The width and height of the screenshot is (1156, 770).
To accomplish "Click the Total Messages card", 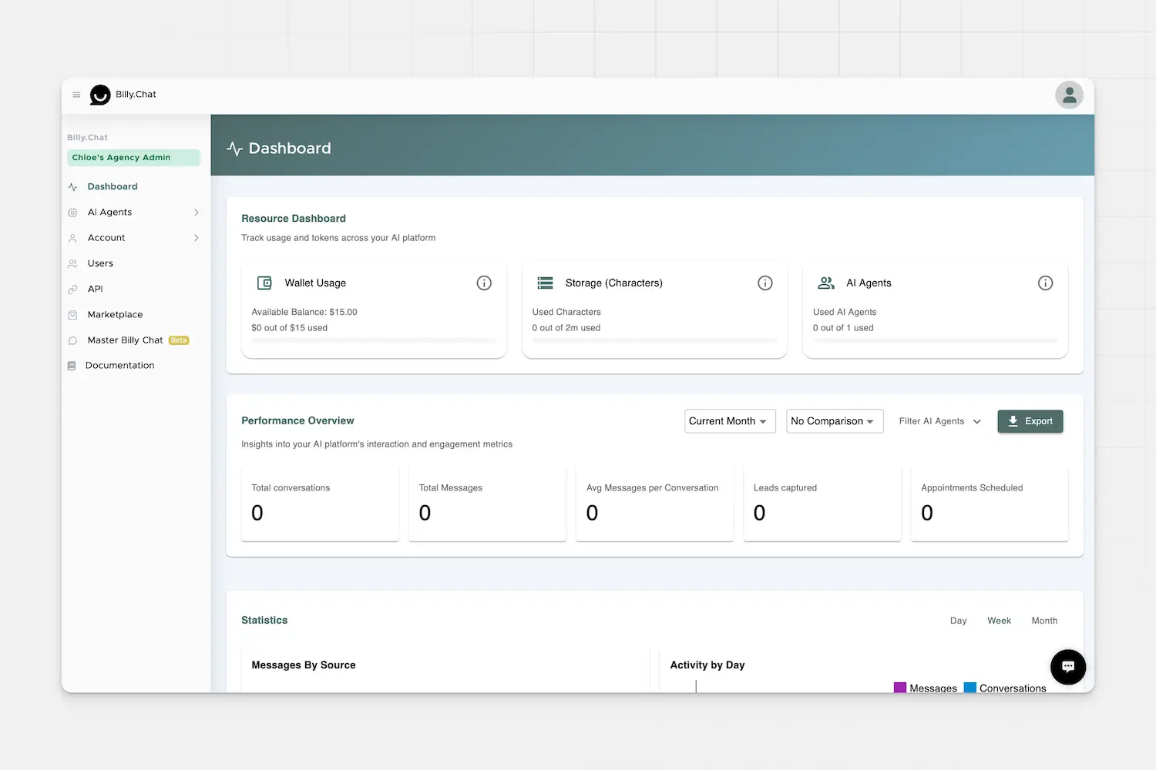I will [487, 504].
